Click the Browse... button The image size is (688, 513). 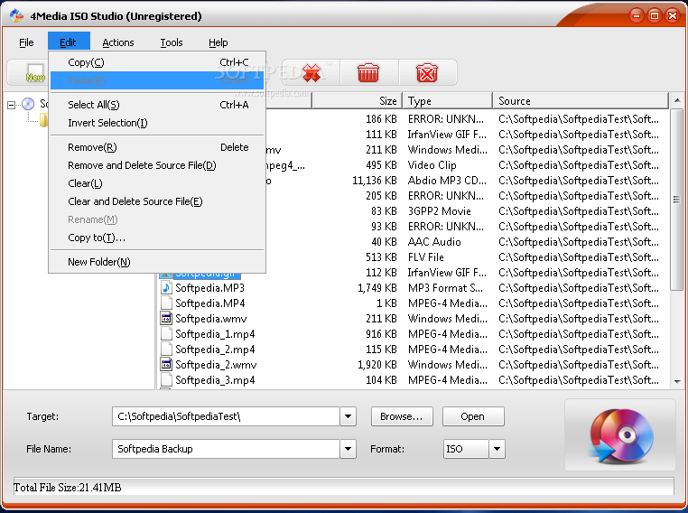tap(402, 416)
